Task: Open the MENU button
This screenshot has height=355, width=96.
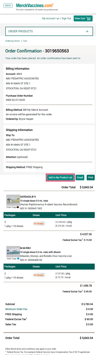Action: (x=8, y=5)
